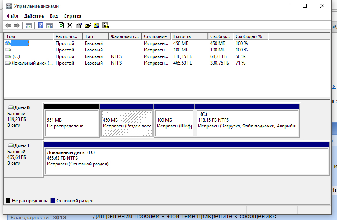The width and height of the screenshot is (337, 220).
Task: Click the blue Основной раздел legend swatch
Action: click(x=53, y=201)
